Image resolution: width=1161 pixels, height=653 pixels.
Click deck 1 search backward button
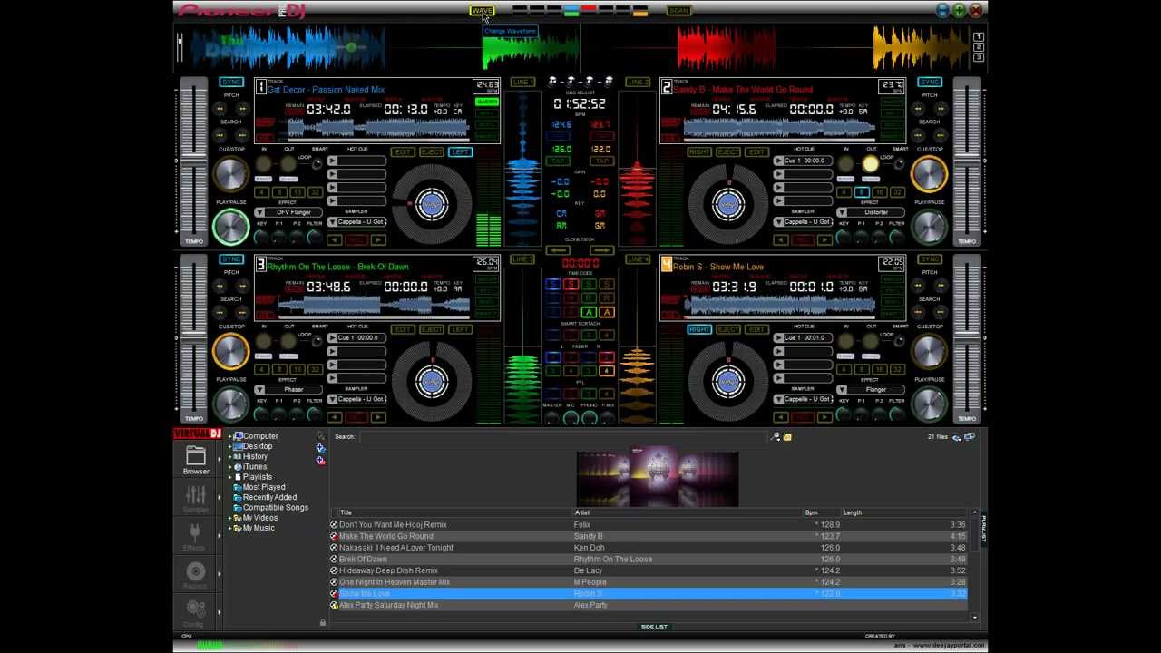tap(220, 135)
